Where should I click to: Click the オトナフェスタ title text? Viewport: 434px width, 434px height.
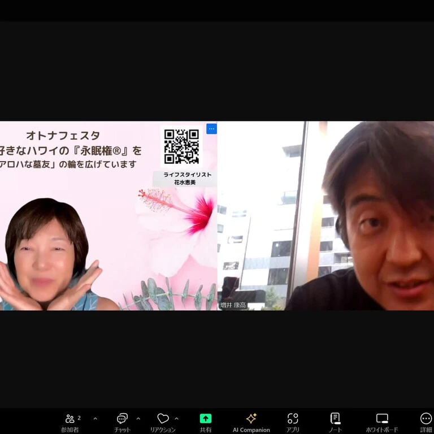click(63, 136)
